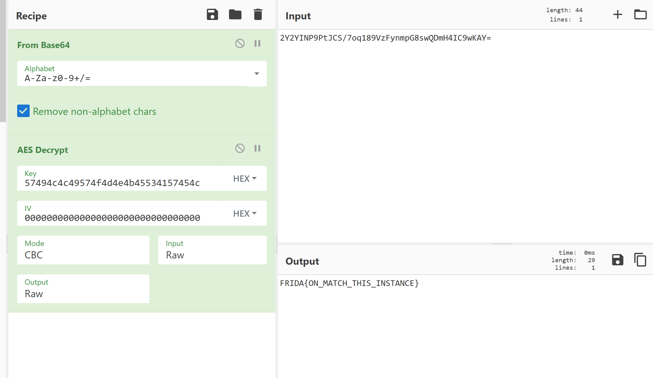The image size is (653, 378).
Task: Open file as input folder icon
Action: (x=640, y=15)
